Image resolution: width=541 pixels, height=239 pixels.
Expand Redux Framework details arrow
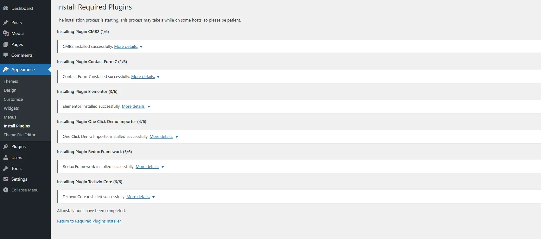click(163, 167)
